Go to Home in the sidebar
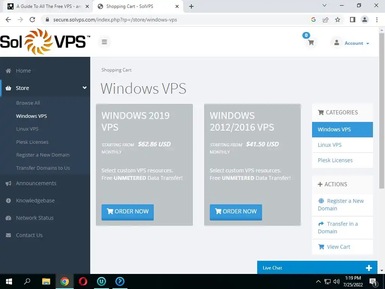Image resolution: width=385 pixels, height=289 pixels. point(23,71)
